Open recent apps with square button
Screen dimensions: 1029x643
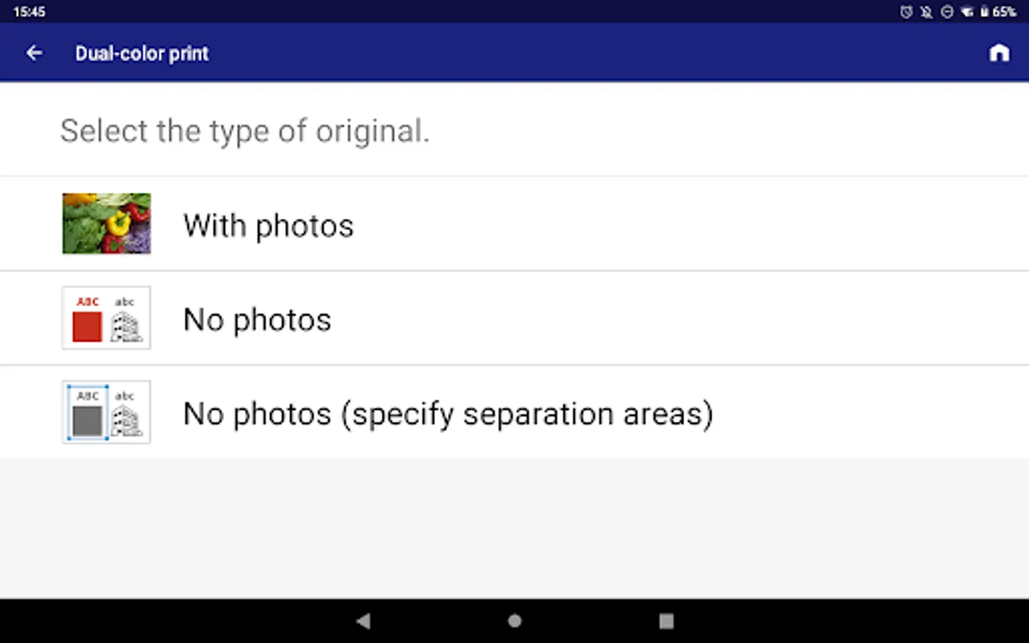[x=666, y=620]
